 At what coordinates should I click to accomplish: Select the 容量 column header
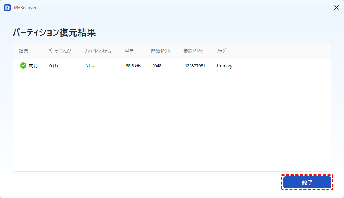(129, 51)
